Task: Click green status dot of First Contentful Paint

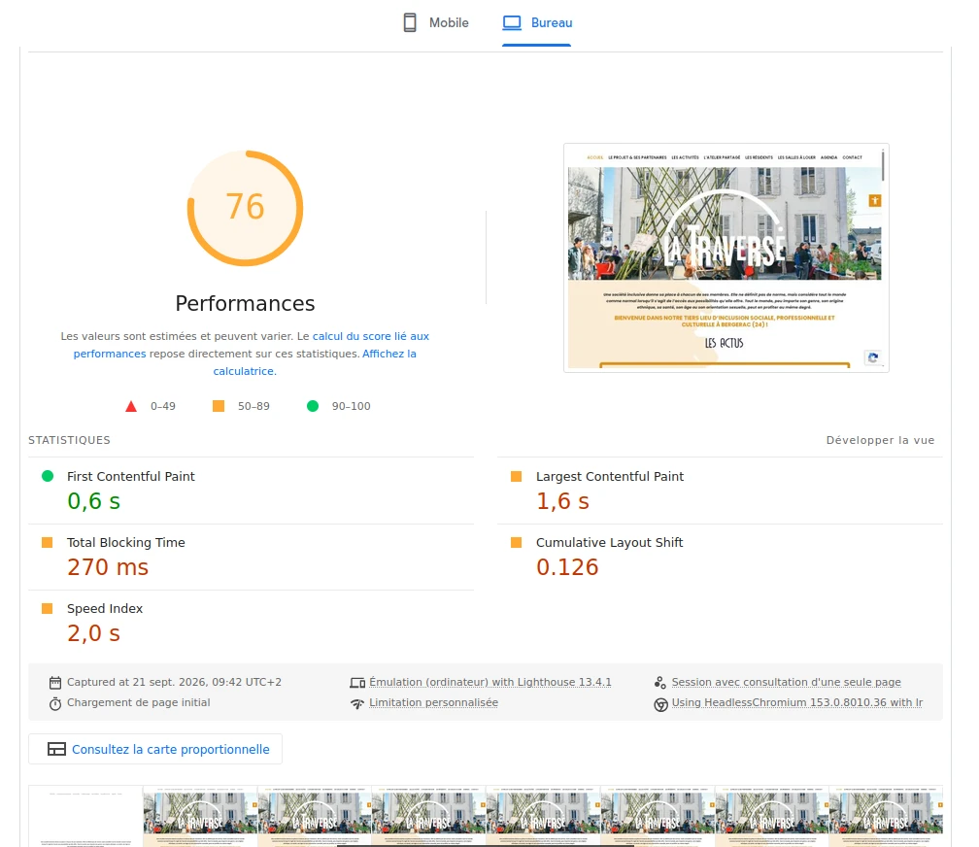Action: (48, 476)
